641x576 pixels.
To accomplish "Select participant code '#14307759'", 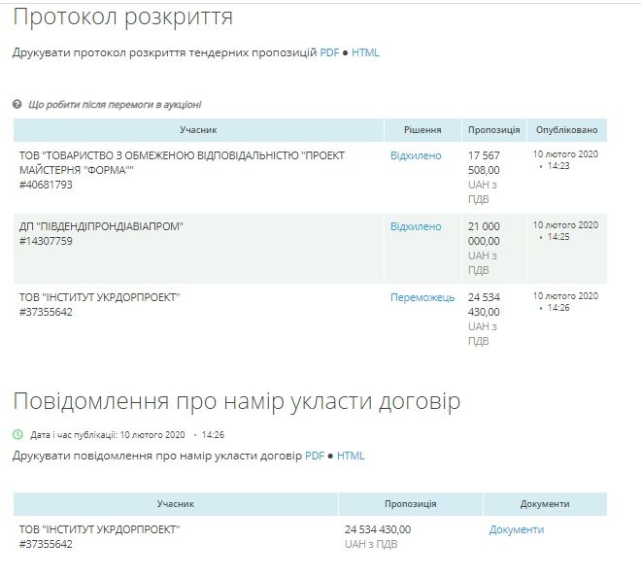I will tap(46, 241).
